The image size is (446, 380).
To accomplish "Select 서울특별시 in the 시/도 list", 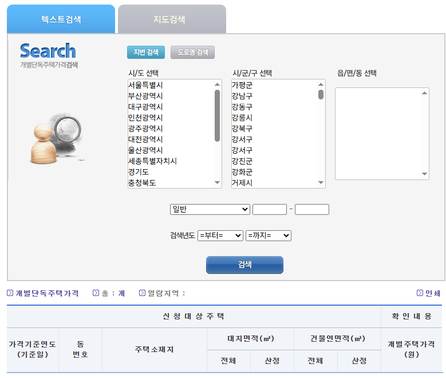I will [x=171, y=85].
